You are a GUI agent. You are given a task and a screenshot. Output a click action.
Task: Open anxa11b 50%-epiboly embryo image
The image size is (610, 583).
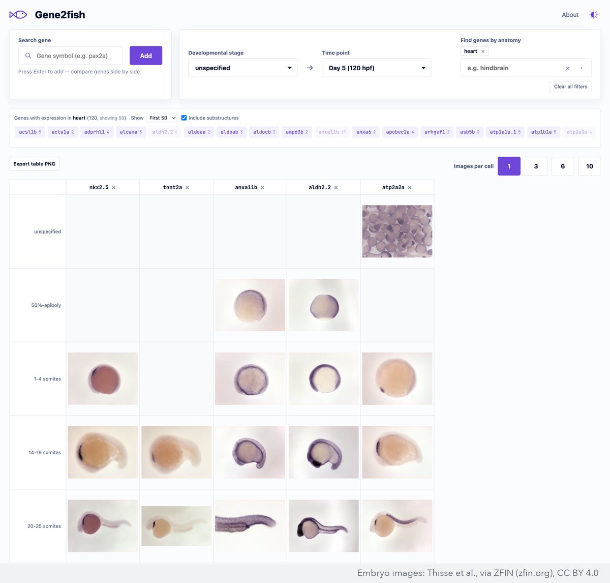coord(250,305)
